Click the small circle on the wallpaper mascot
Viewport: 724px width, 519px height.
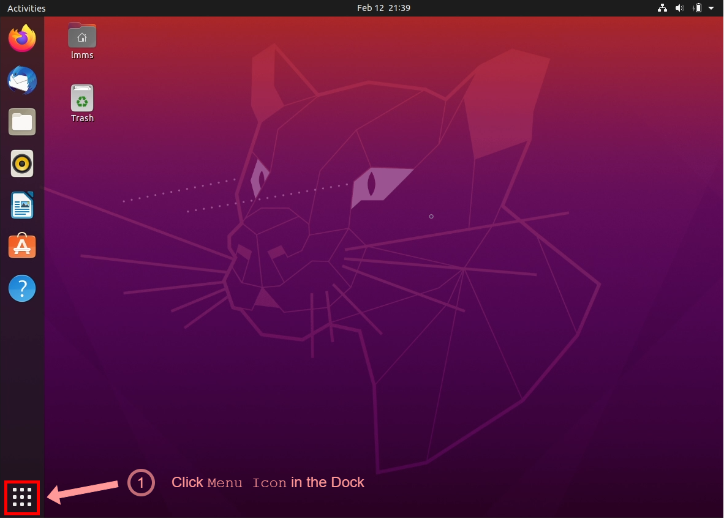tap(431, 216)
